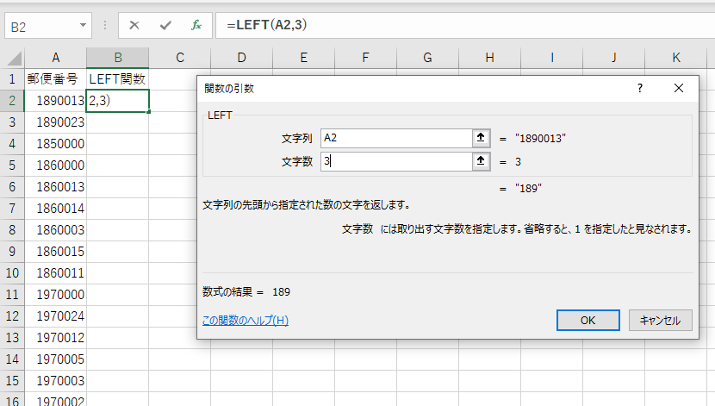Select column B header

(118, 58)
